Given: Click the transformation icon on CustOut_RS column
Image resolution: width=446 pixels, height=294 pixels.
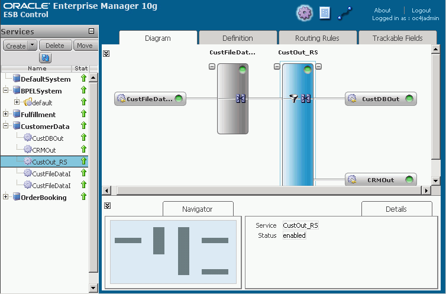Looking at the screenshot, I should coord(306,99).
